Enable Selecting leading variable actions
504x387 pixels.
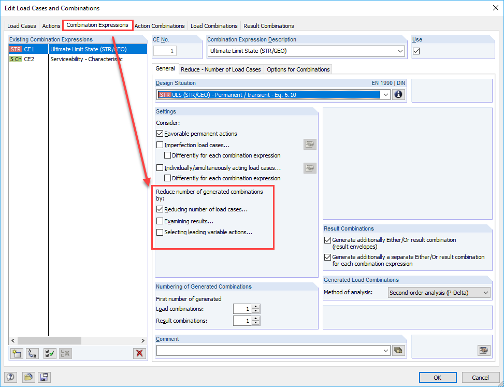160,232
